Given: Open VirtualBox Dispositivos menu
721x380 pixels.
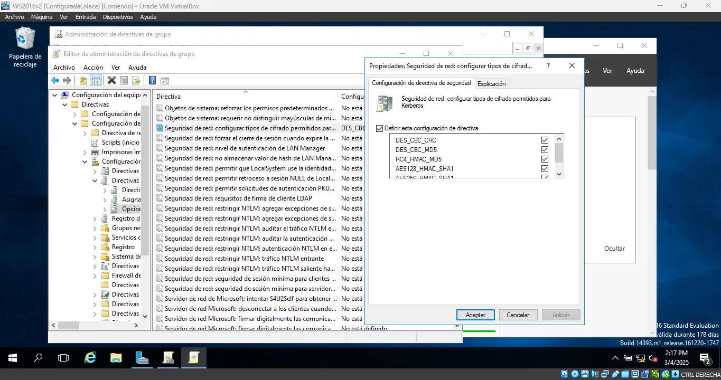Looking at the screenshot, I should coord(118,17).
